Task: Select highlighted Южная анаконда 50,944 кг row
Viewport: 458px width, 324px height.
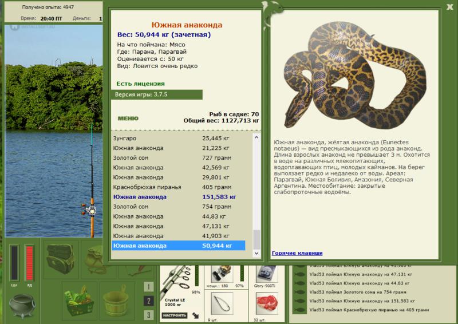Action: pyautogui.click(x=179, y=246)
